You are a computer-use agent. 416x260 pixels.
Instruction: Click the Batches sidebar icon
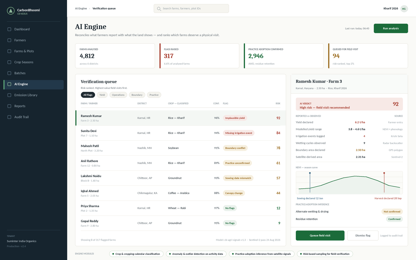pos(9,73)
